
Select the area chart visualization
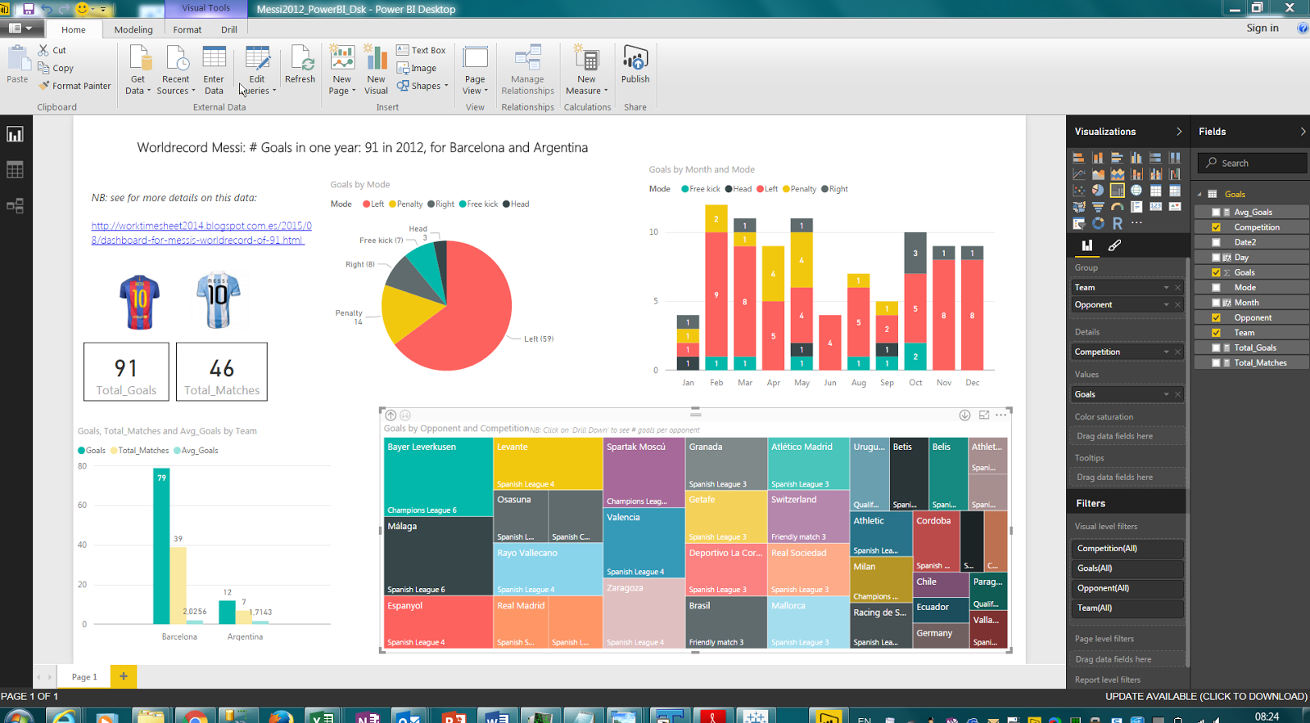(x=1098, y=173)
